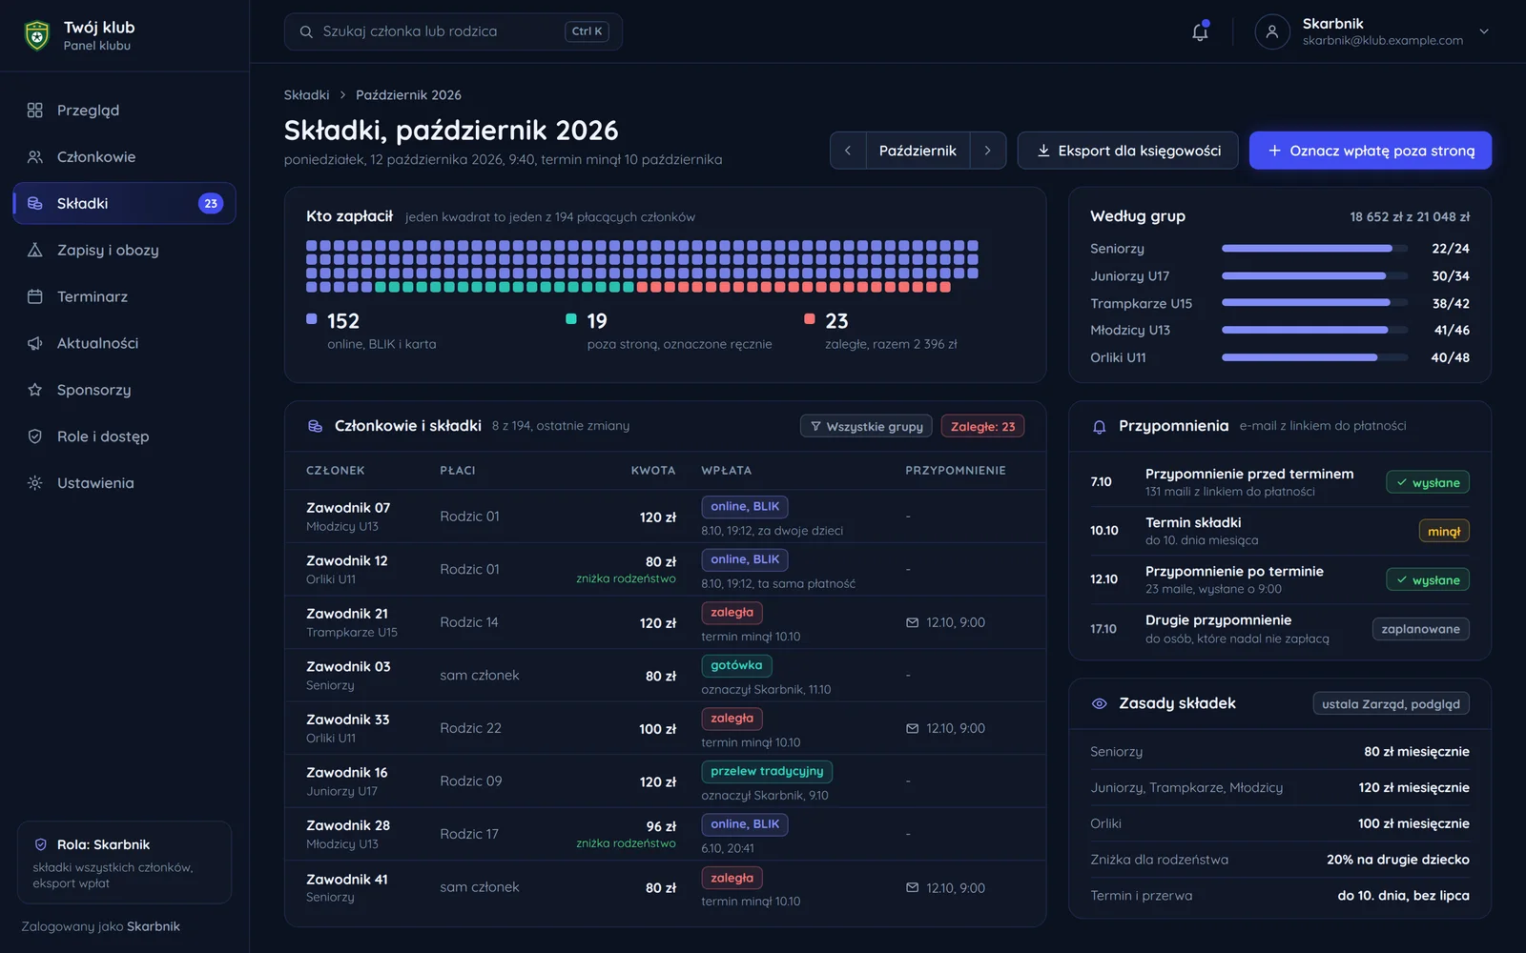Click the przelew tradycyjny badge for Zawodnik 16

(x=767, y=771)
